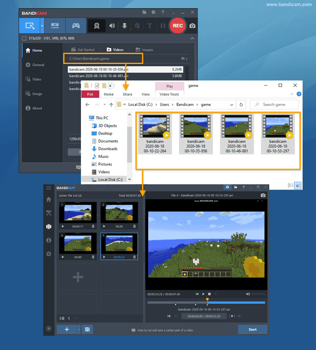Take screenshot with Bandicam camera icon
This screenshot has height=350, width=316.
pos(192,26)
